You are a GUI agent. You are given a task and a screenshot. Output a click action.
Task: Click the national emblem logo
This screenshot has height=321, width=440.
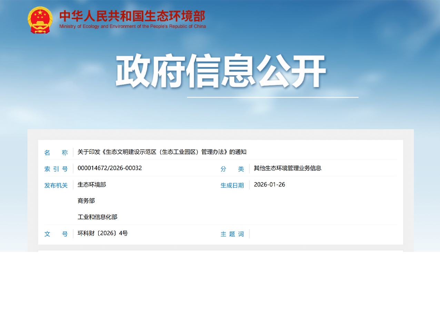click(40, 20)
